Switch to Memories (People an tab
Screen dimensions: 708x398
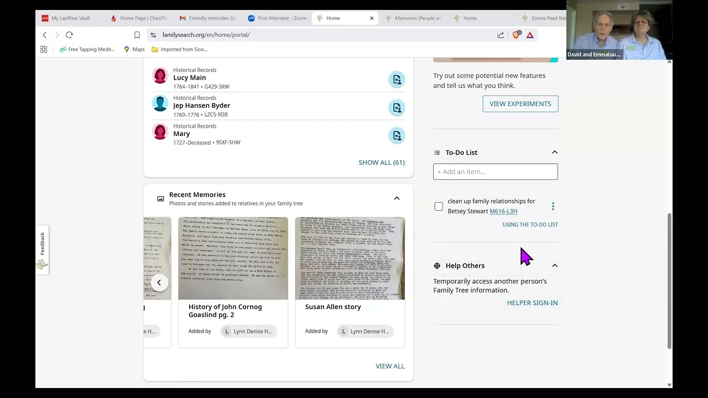pyautogui.click(x=414, y=18)
